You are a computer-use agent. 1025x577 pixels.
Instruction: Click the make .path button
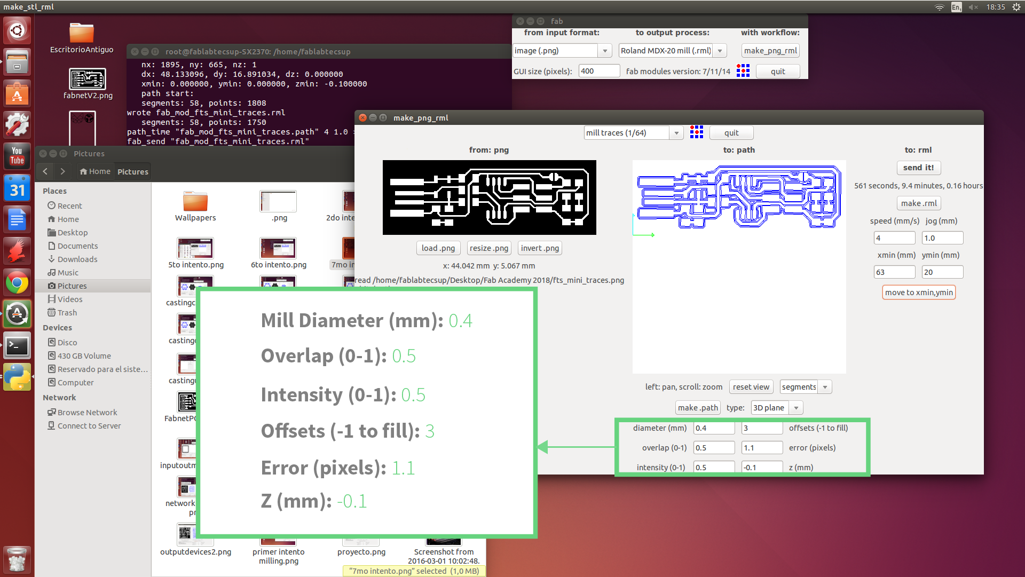(x=697, y=408)
